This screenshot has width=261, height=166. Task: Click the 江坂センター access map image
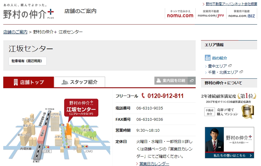coord(57,130)
